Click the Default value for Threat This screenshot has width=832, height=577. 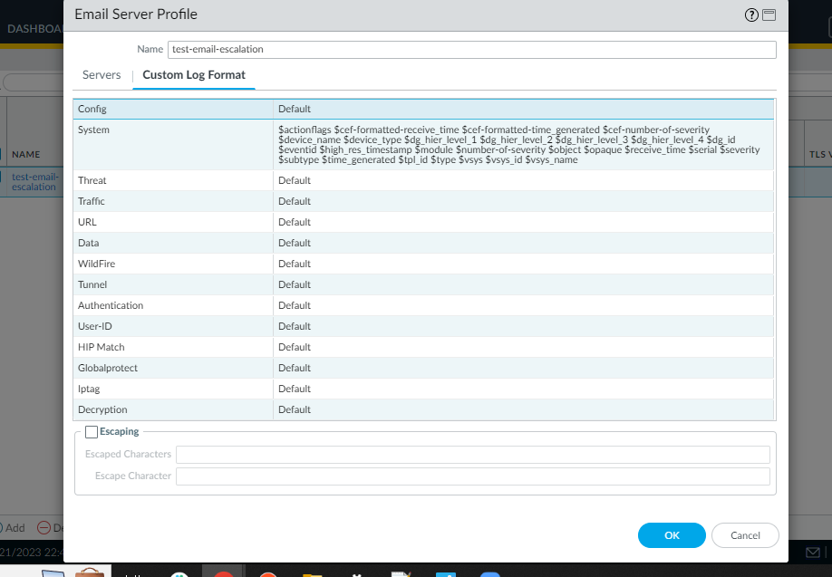pyautogui.click(x=294, y=180)
